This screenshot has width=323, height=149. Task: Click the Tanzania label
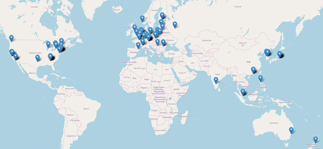coord(173,104)
